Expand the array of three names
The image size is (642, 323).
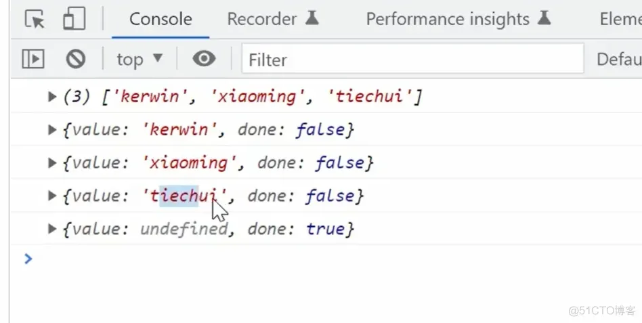pyautogui.click(x=52, y=97)
